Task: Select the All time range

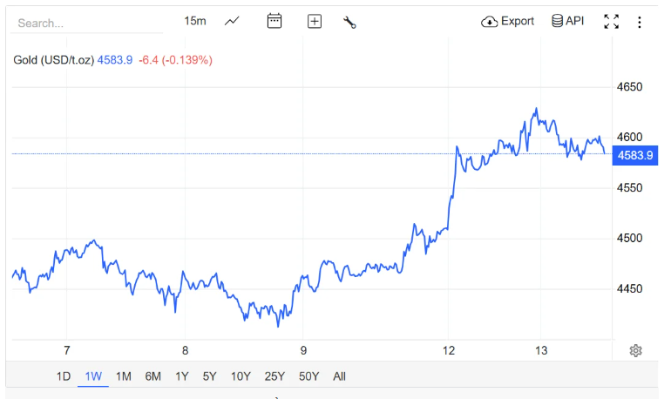Action: (x=339, y=376)
